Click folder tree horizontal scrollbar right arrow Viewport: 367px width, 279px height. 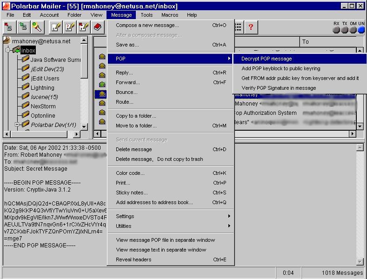pos(77,134)
